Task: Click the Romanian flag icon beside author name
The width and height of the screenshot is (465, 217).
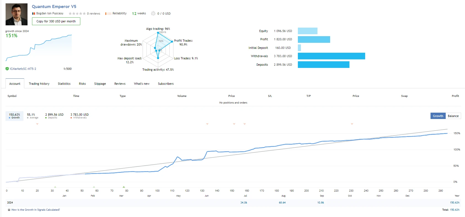Action: (x=34, y=14)
